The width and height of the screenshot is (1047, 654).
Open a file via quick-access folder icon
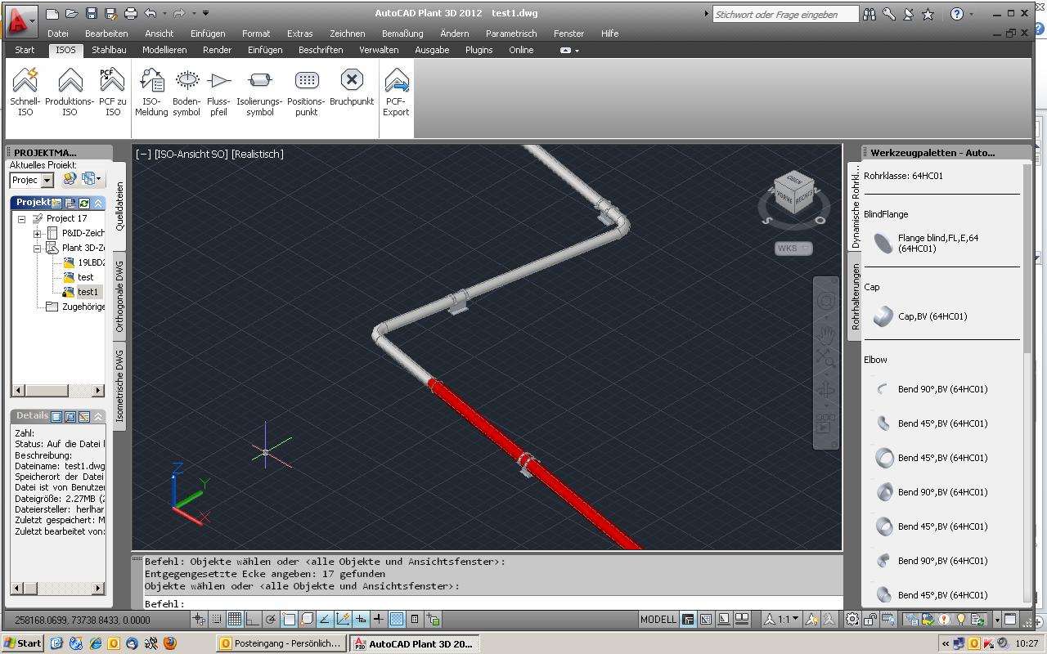click(x=71, y=13)
